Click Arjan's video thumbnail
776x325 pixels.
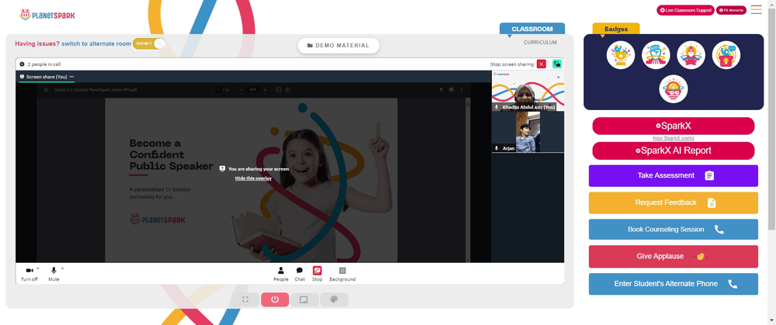click(528, 132)
